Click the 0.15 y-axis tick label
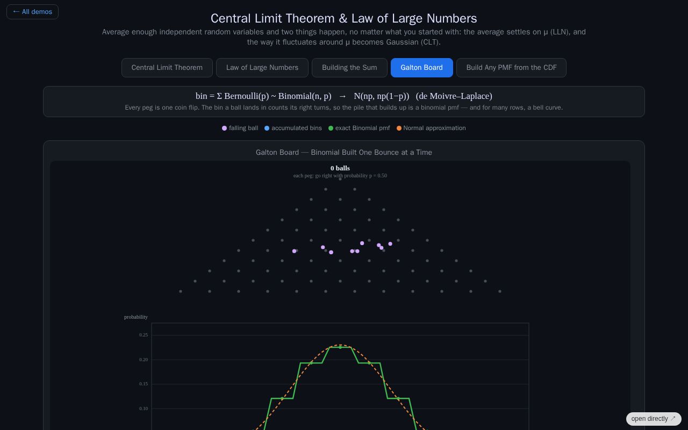 pos(144,384)
